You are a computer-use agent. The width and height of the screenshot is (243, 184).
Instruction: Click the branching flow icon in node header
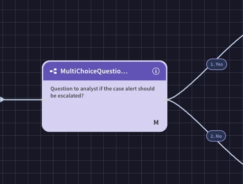click(x=53, y=71)
